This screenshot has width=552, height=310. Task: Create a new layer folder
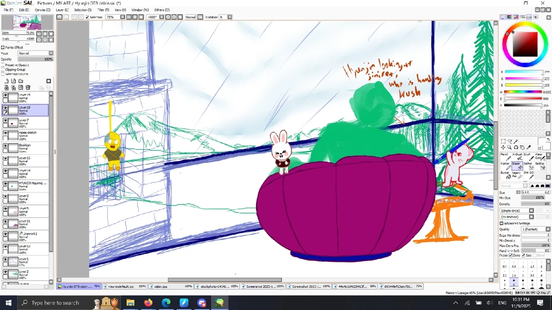(20, 81)
